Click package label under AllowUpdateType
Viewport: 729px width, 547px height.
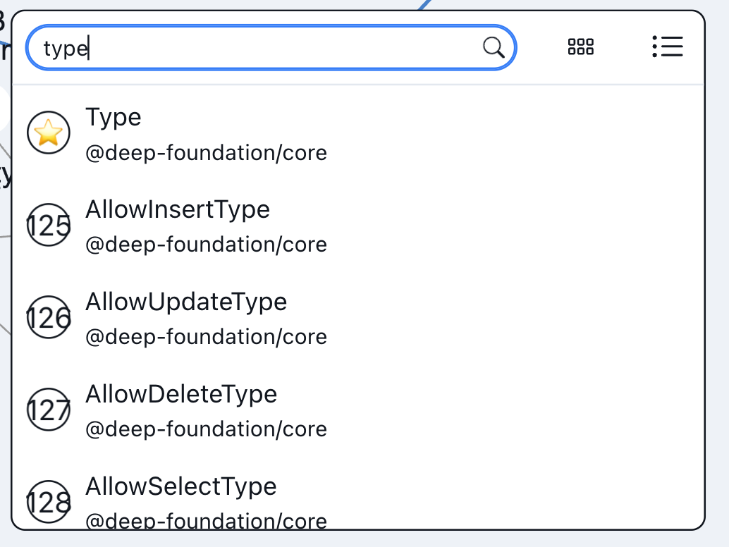[206, 337]
